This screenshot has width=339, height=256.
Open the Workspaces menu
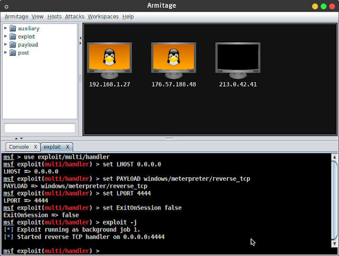click(x=103, y=16)
